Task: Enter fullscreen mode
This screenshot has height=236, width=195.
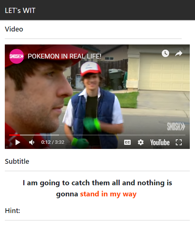Action: click(179, 142)
